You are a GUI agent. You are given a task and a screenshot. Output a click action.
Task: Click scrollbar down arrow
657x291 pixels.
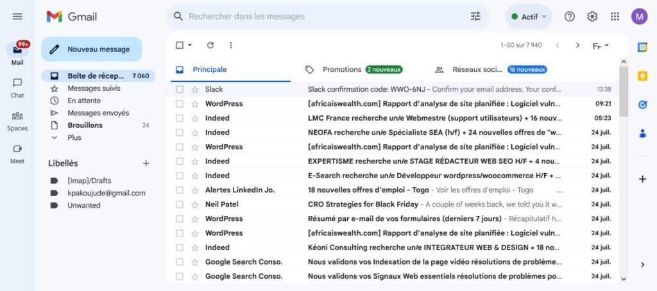(x=624, y=279)
